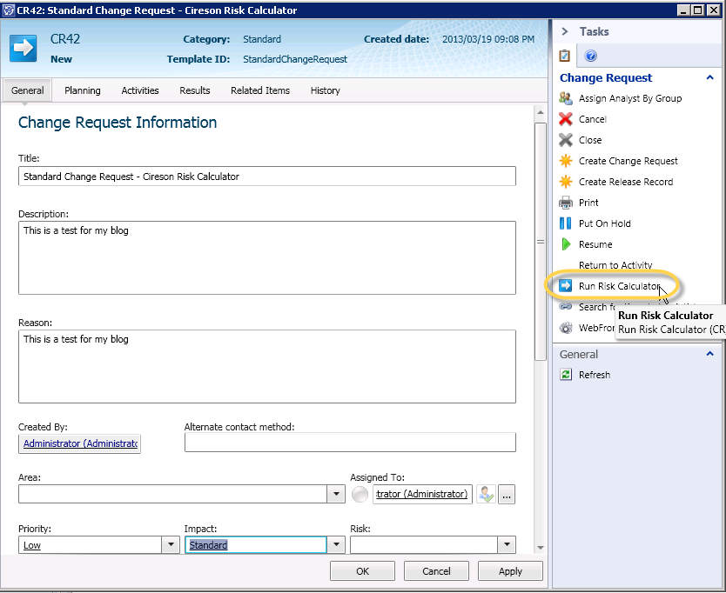The width and height of the screenshot is (726, 593).
Task: Open the Risk dropdown list
Action: pos(507,545)
